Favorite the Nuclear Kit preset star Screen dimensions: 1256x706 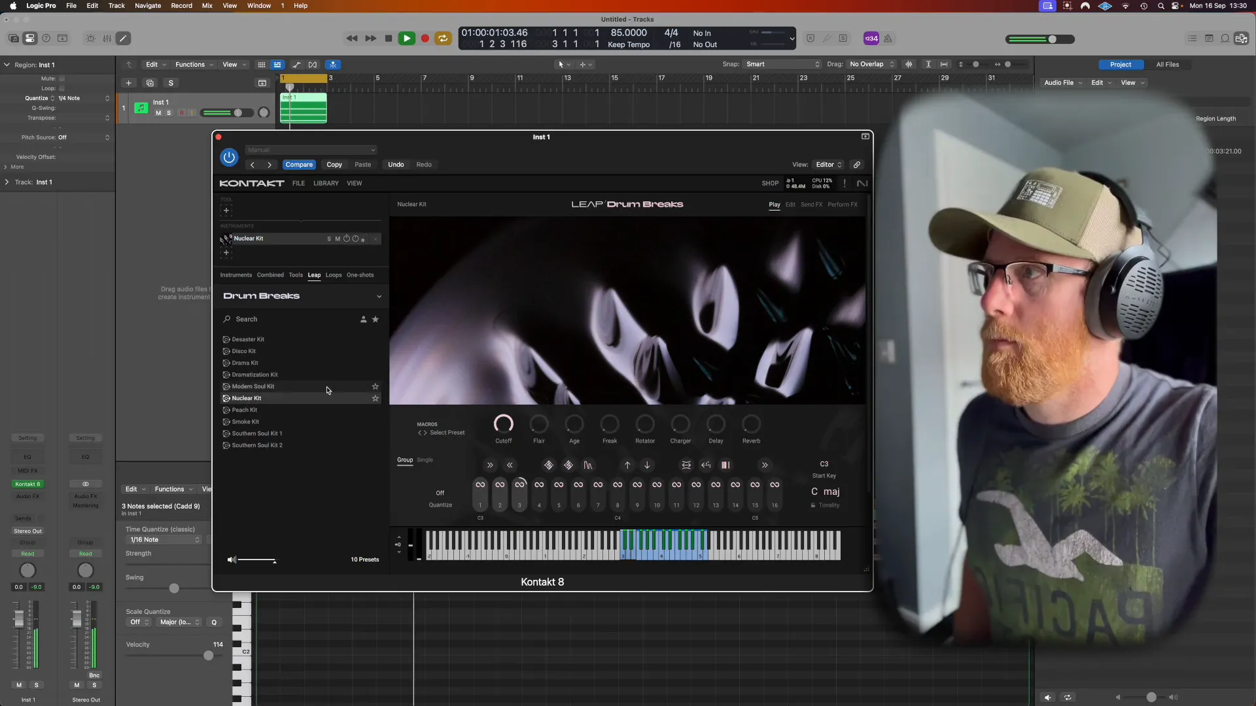(375, 399)
